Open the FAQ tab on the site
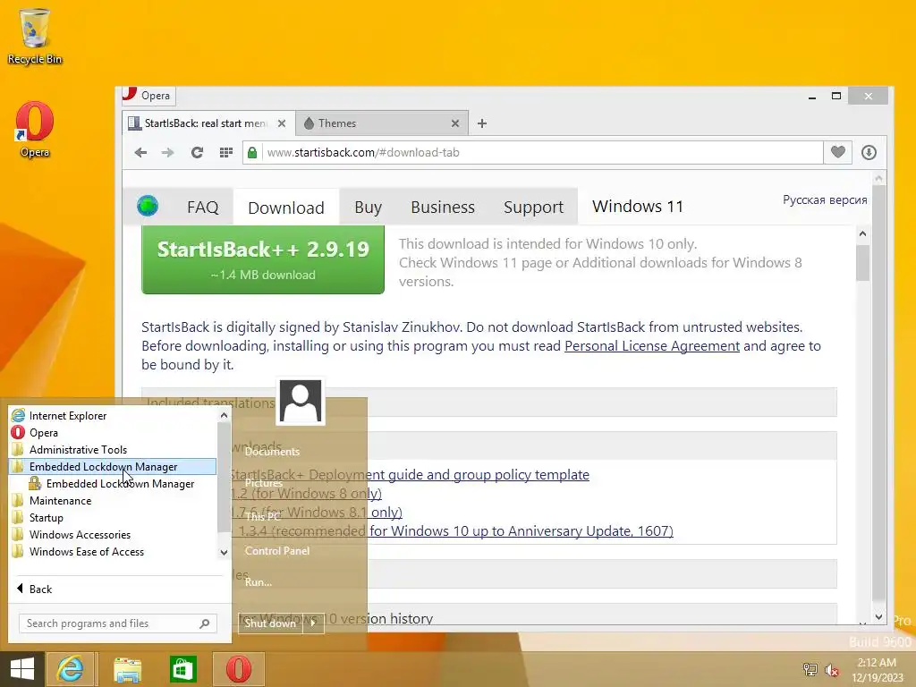916x687 pixels. tap(203, 207)
